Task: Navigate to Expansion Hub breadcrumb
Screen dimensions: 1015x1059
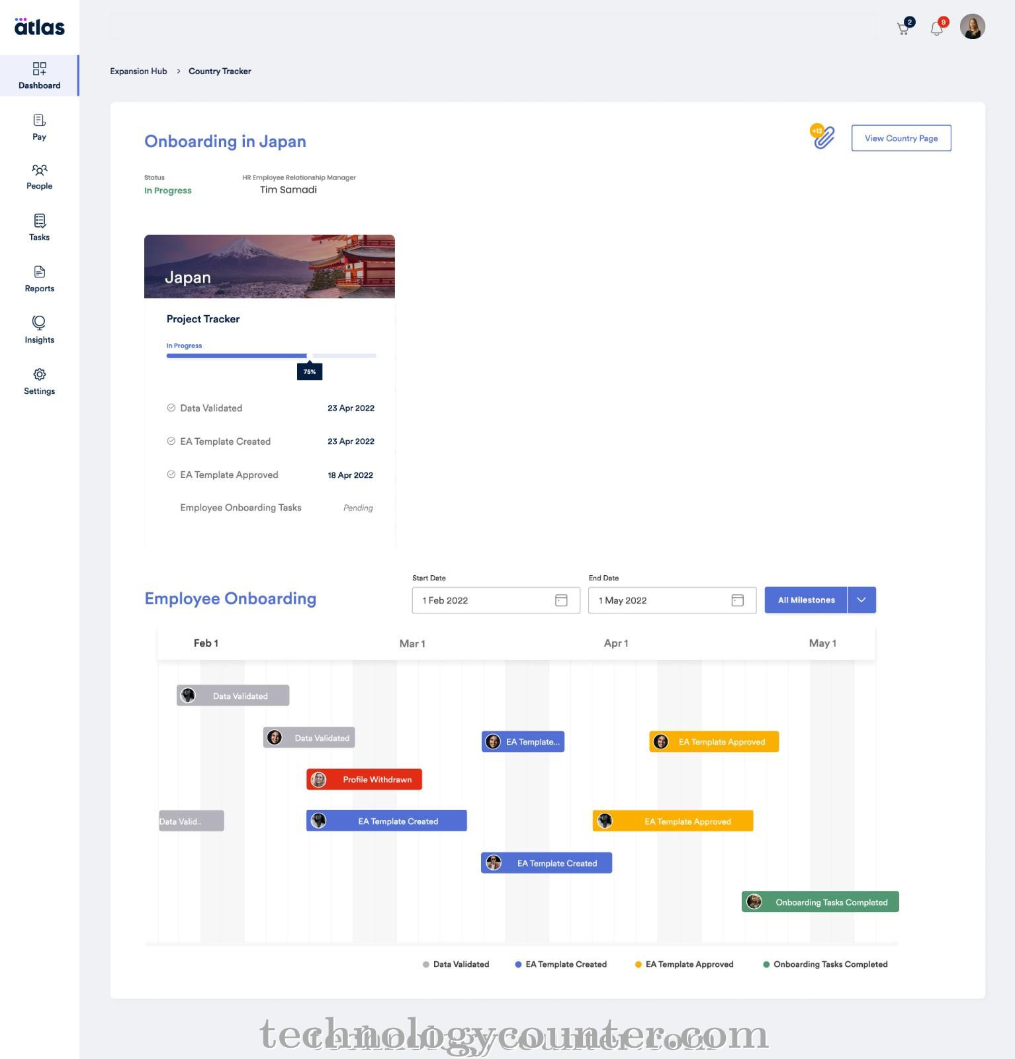Action: [x=138, y=71]
